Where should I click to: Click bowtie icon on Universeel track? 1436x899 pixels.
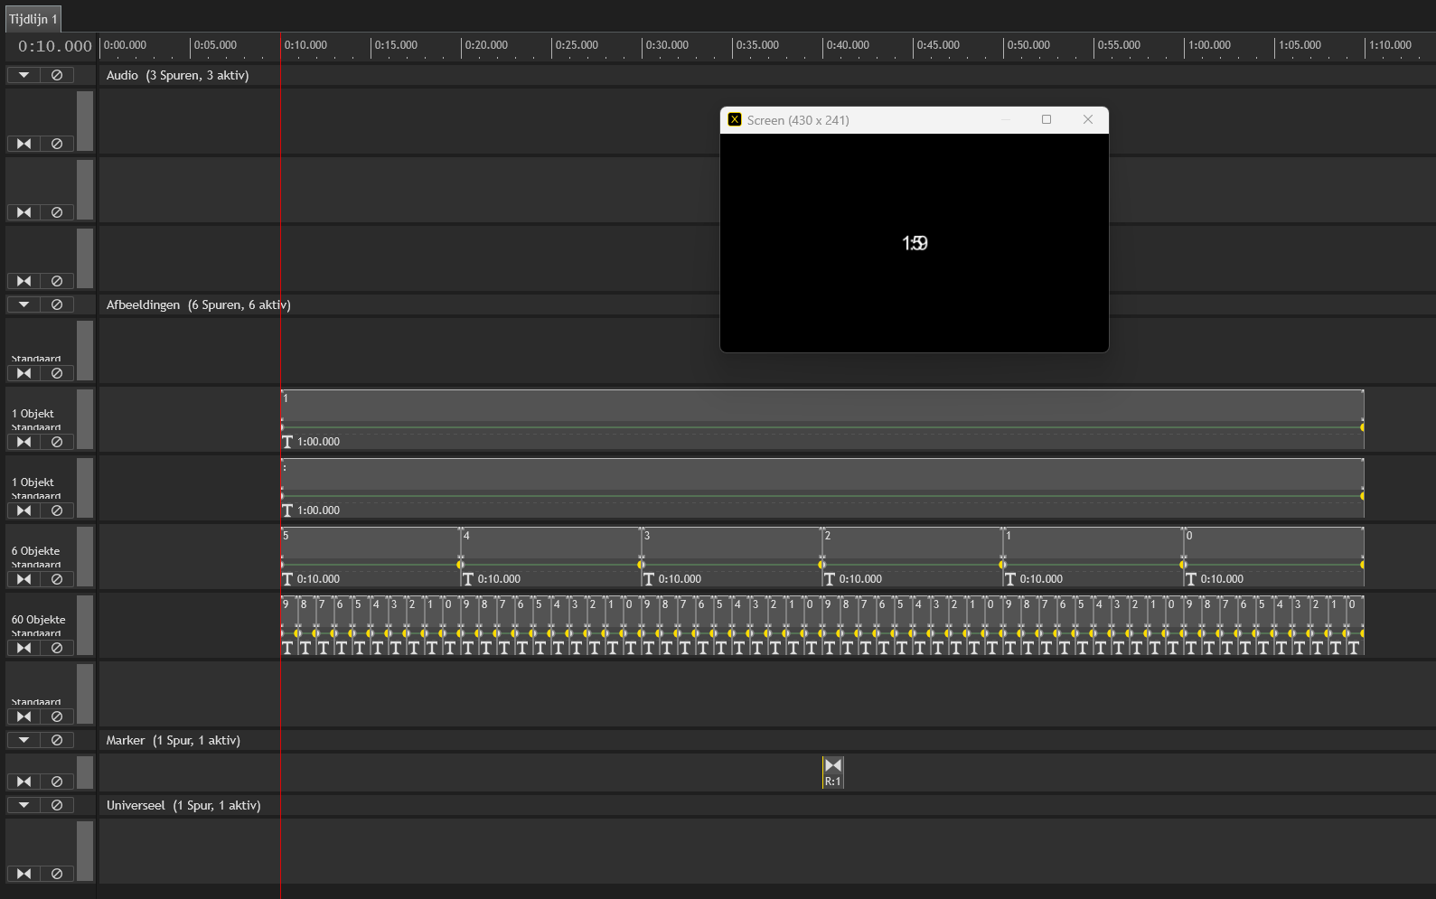coord(23,874)
